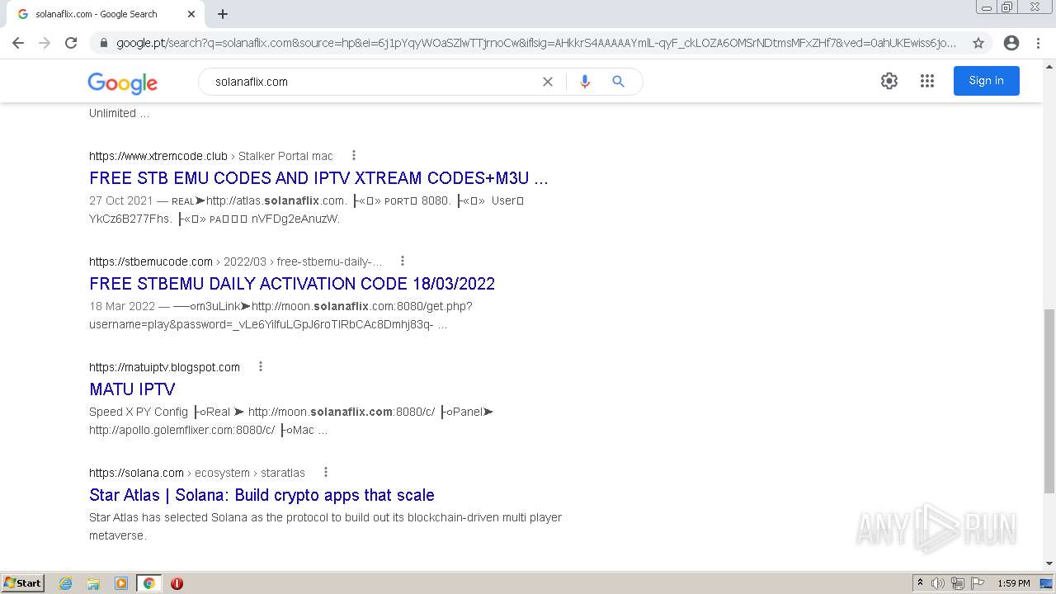Open the Chrome profile avatar menu
Viewport: 1056px width, 594px height.
click(x=1011, y=43)
